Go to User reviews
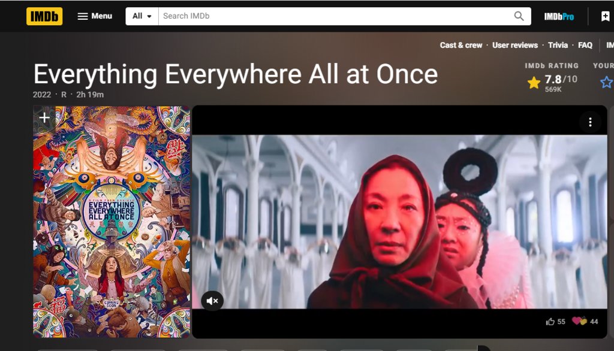Viewport: 614px width, 351px height. (515, 45)
